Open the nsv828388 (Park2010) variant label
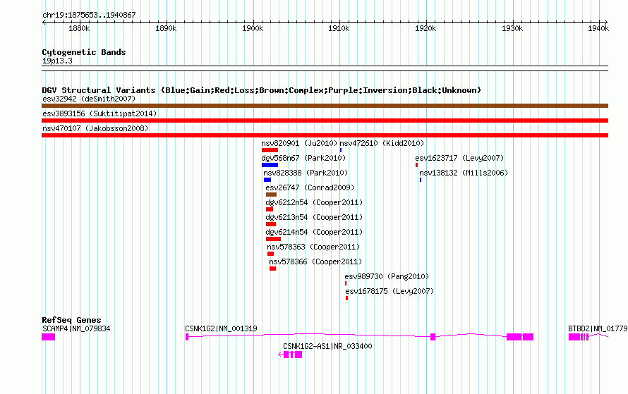Viewport: 628px width, 394px height. (x=306, y=173)
